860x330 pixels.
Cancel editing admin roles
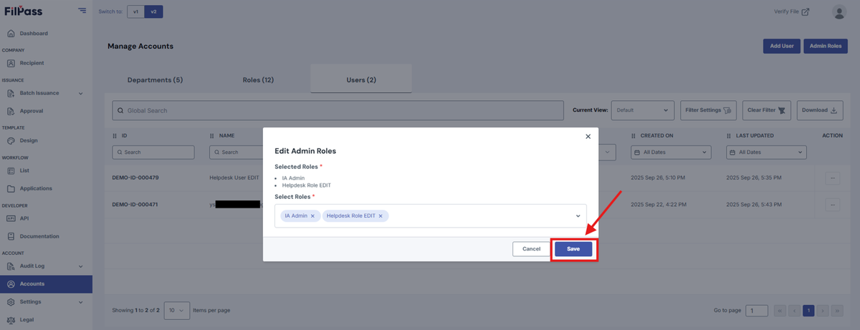[x=531, y=249]
